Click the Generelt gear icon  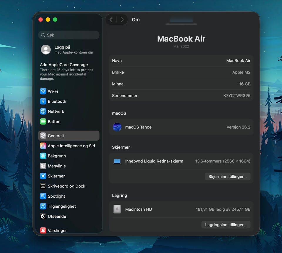(43, 136)
